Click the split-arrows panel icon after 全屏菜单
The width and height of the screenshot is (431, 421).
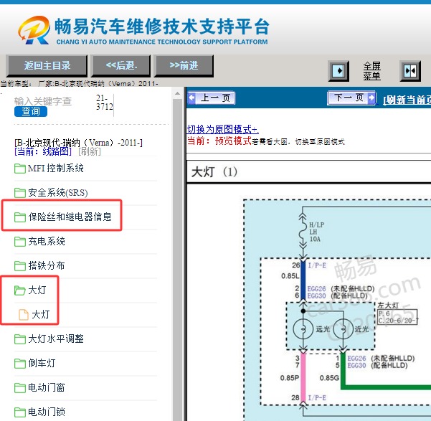pos(410,71)
